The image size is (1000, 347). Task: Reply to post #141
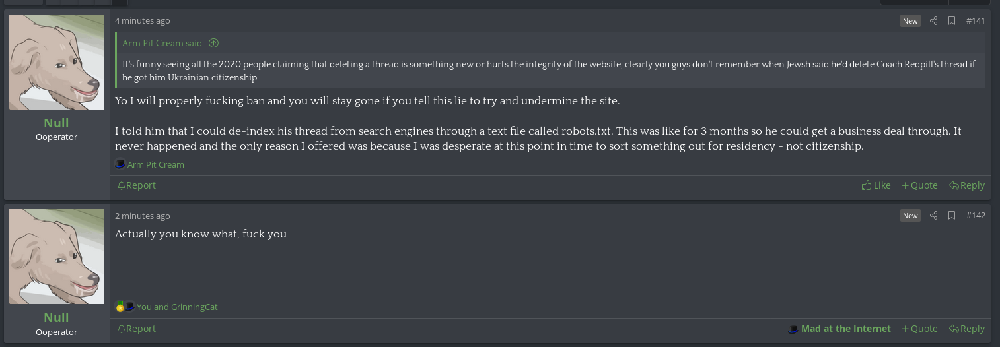click(x=966, y=185)
